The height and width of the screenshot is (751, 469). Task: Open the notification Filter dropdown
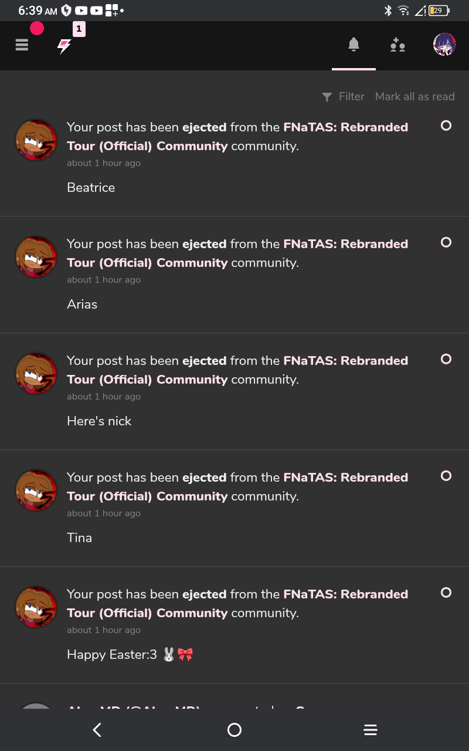point(344,97)
